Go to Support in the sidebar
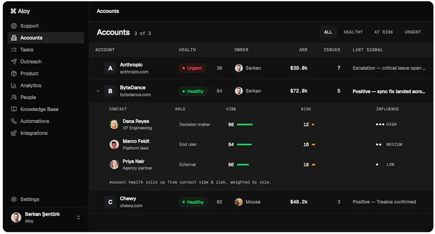 point(46,26)
